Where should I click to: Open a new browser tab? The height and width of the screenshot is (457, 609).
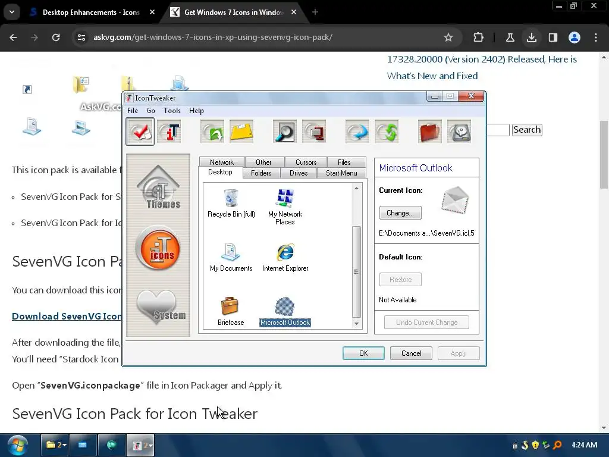click(315, 12)
